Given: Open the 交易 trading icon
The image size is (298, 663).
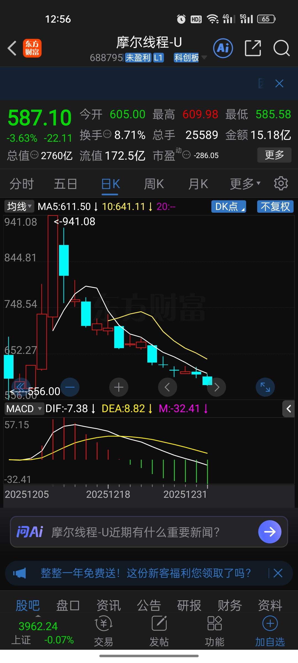Looking at the screenshot, I should pyautogui.click(x=103, y=632).
